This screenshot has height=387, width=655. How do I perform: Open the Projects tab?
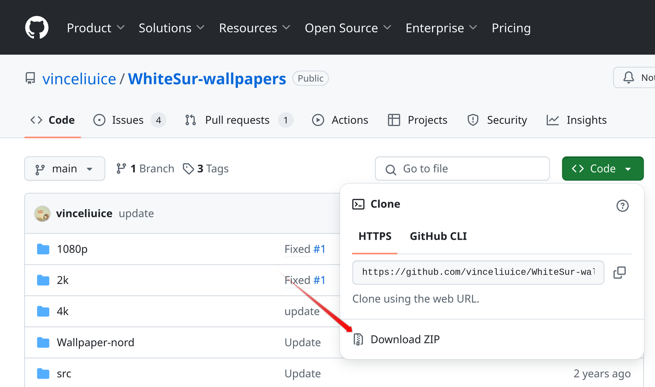tap(417, 120)
